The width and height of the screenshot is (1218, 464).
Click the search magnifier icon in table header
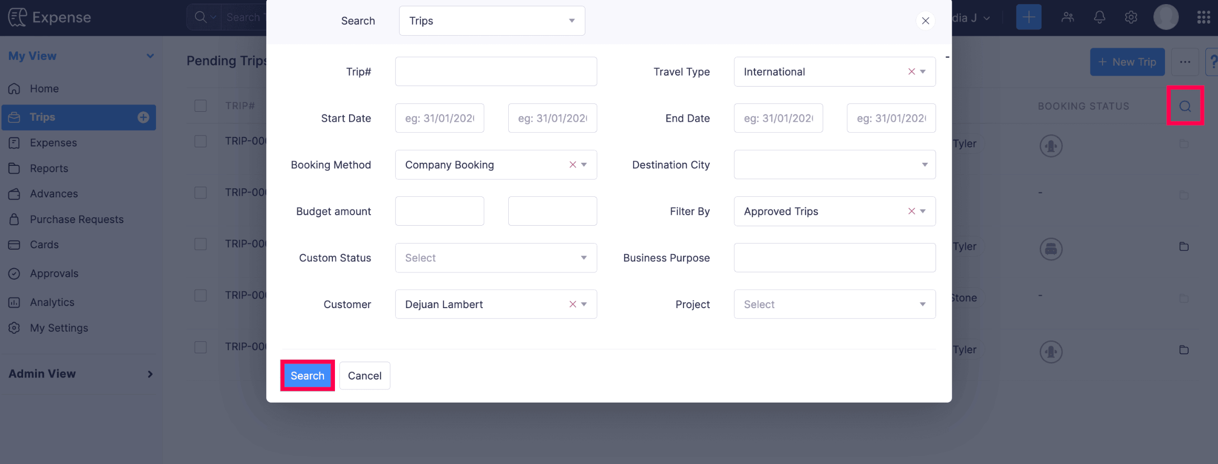[1185, 106]
